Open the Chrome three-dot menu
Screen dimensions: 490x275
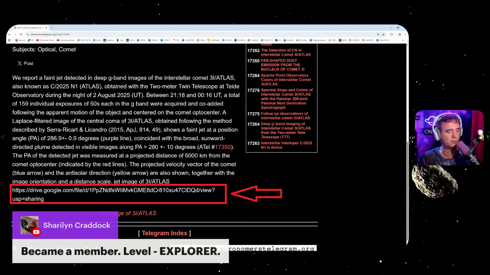click(x=405, y=34)
